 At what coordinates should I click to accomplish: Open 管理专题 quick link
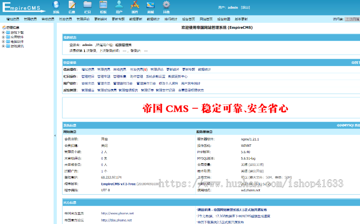coord(104,76)
